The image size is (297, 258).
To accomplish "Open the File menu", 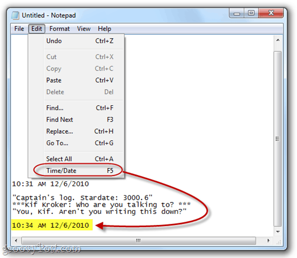I will click(x=19, y=29).
